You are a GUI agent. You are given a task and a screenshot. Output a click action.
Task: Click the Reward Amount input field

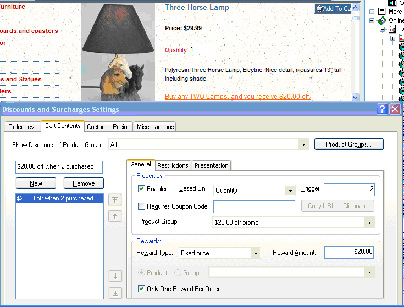click(349, 252)
